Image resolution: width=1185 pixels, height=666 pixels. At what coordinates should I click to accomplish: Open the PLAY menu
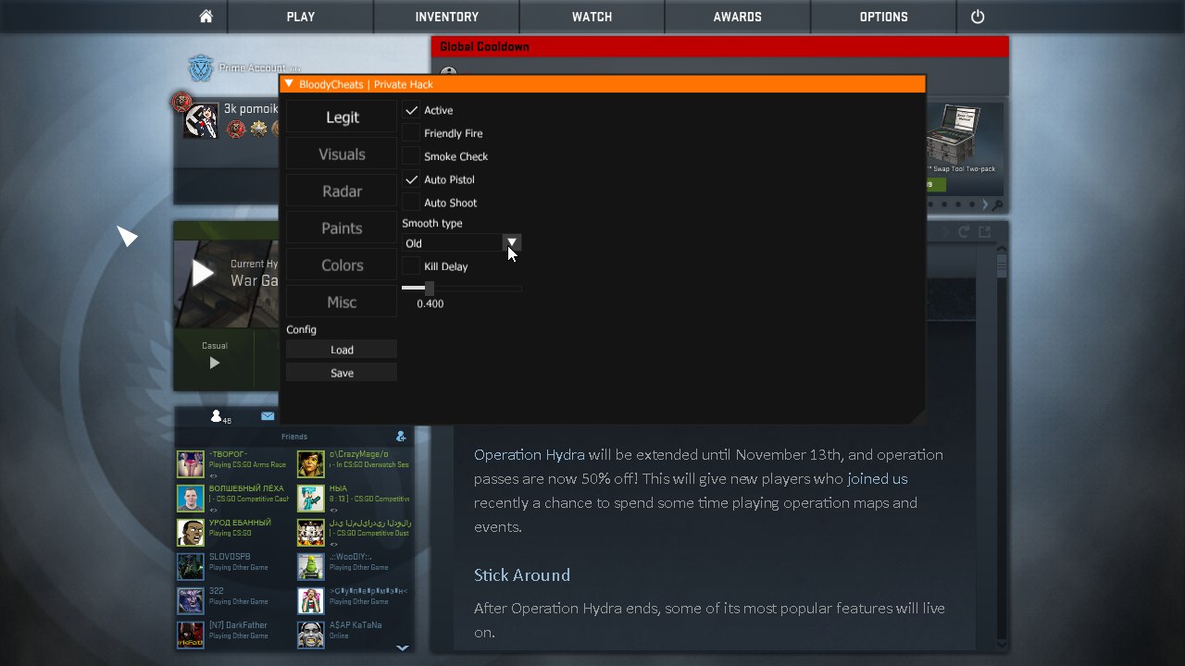[301, 17]
